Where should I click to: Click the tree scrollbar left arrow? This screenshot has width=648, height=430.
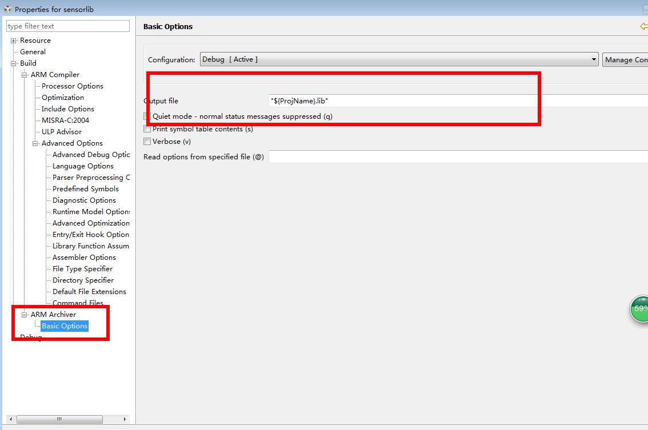point(11,419)
